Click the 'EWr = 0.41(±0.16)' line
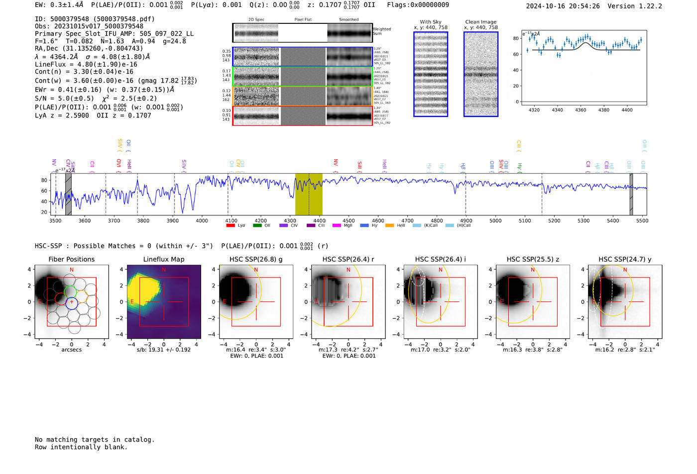697x474 pixels. click(105, 90)
